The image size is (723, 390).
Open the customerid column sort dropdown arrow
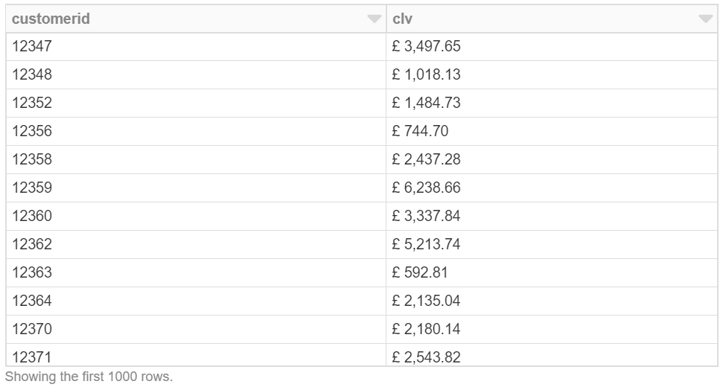point(374,19)
